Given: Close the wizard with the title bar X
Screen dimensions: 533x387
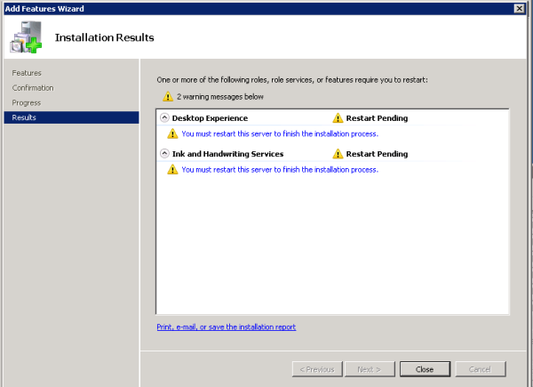Looking at the screenshot, I should [519, 9].
